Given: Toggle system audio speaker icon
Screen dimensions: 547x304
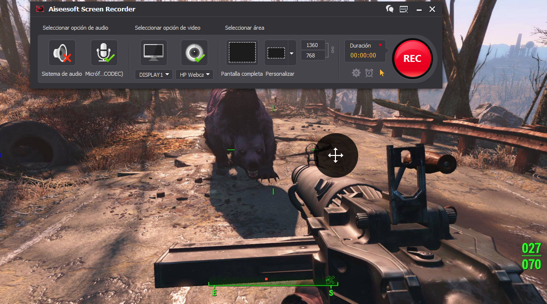Looking at the screenshot, I should [62, 53].
